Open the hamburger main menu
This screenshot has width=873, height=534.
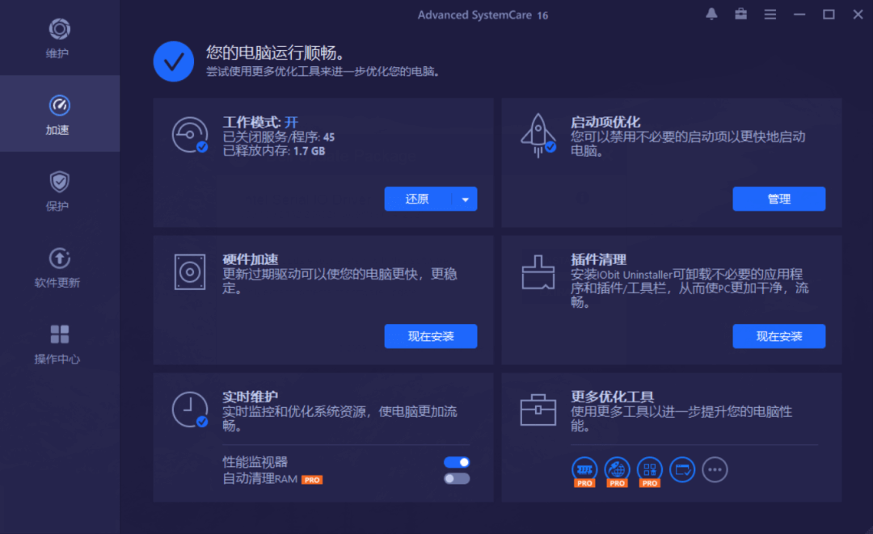[x=770, y=15]
